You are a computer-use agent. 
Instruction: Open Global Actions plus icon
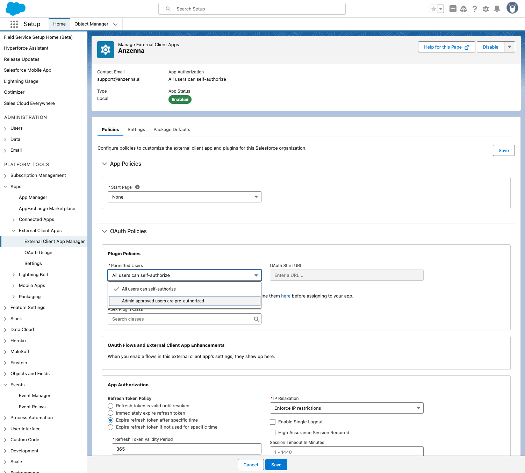(453, 9)
